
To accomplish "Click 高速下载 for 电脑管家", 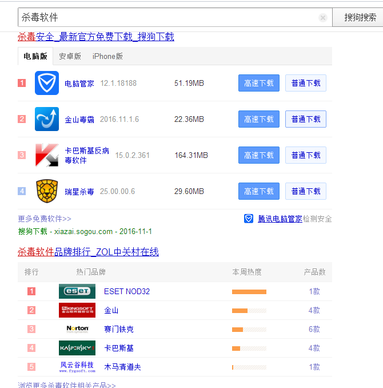I will [x=259, y=83].
